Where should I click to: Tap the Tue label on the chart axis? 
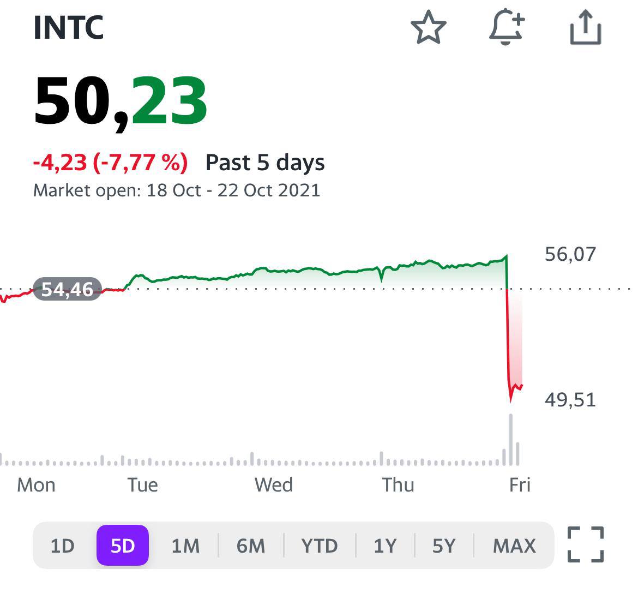coord(143,485)
